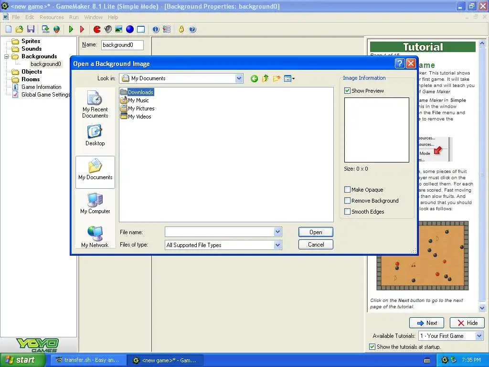The width and height of the screenshot is (489, 367).
Task: Open the Help menu
Action: (x=113, y=17)
